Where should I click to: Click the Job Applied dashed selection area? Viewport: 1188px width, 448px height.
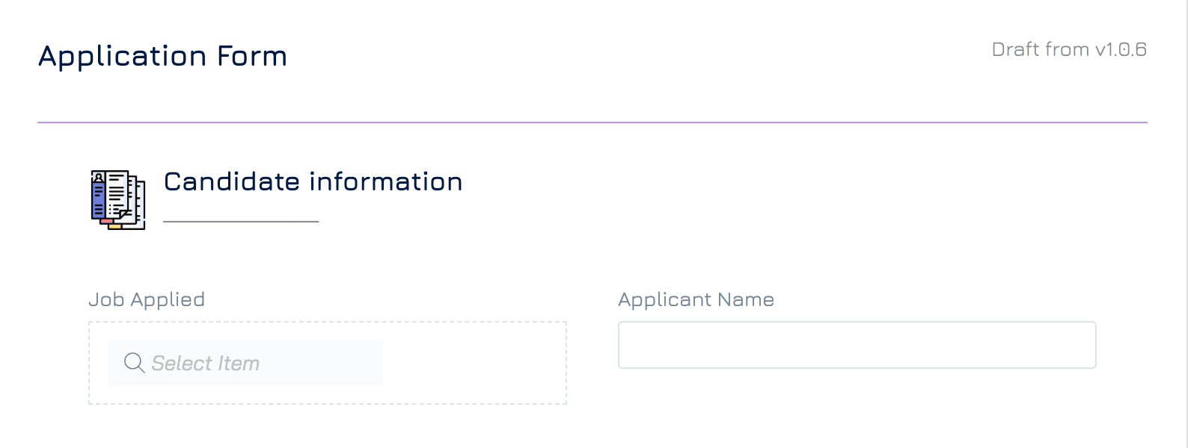(328, 363)
